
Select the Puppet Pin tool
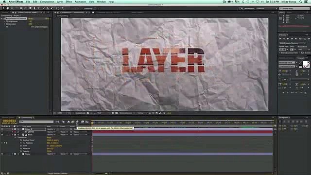[62, 8]
